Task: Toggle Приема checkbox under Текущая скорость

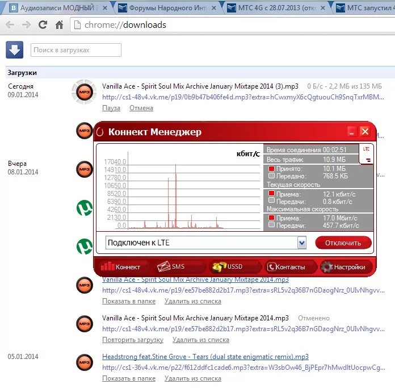Action: pyautogui.click(x=271, y=193)
